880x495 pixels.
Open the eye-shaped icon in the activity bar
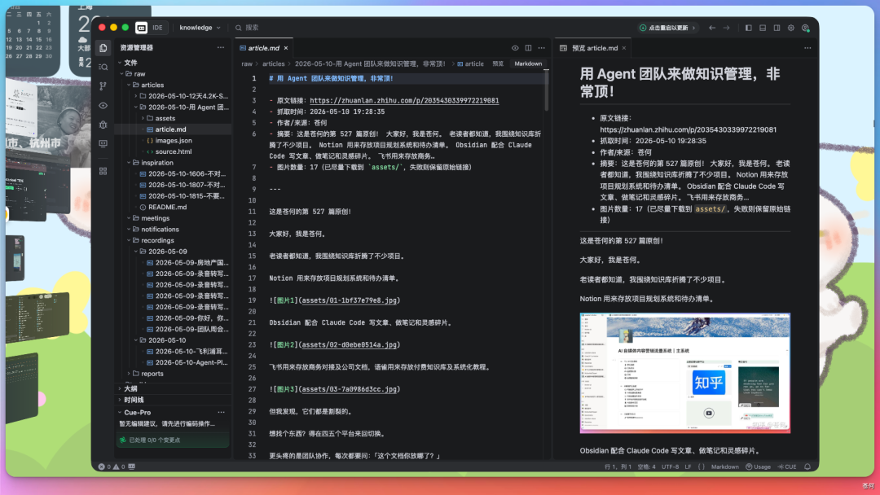tap(103, 105)
